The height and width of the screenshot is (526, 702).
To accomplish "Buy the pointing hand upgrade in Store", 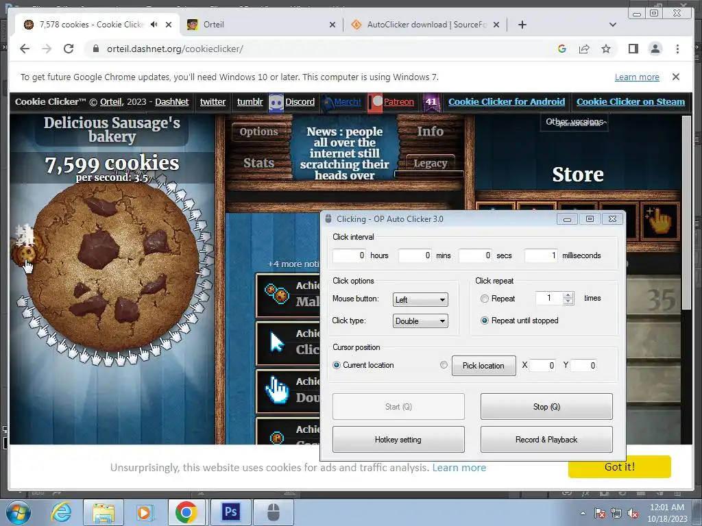I will 661,221.
